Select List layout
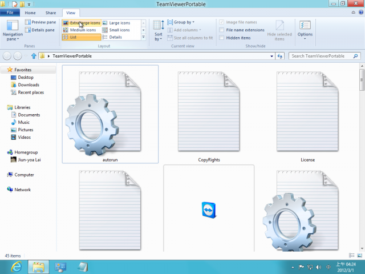365x274 pixels. (82, 37)
